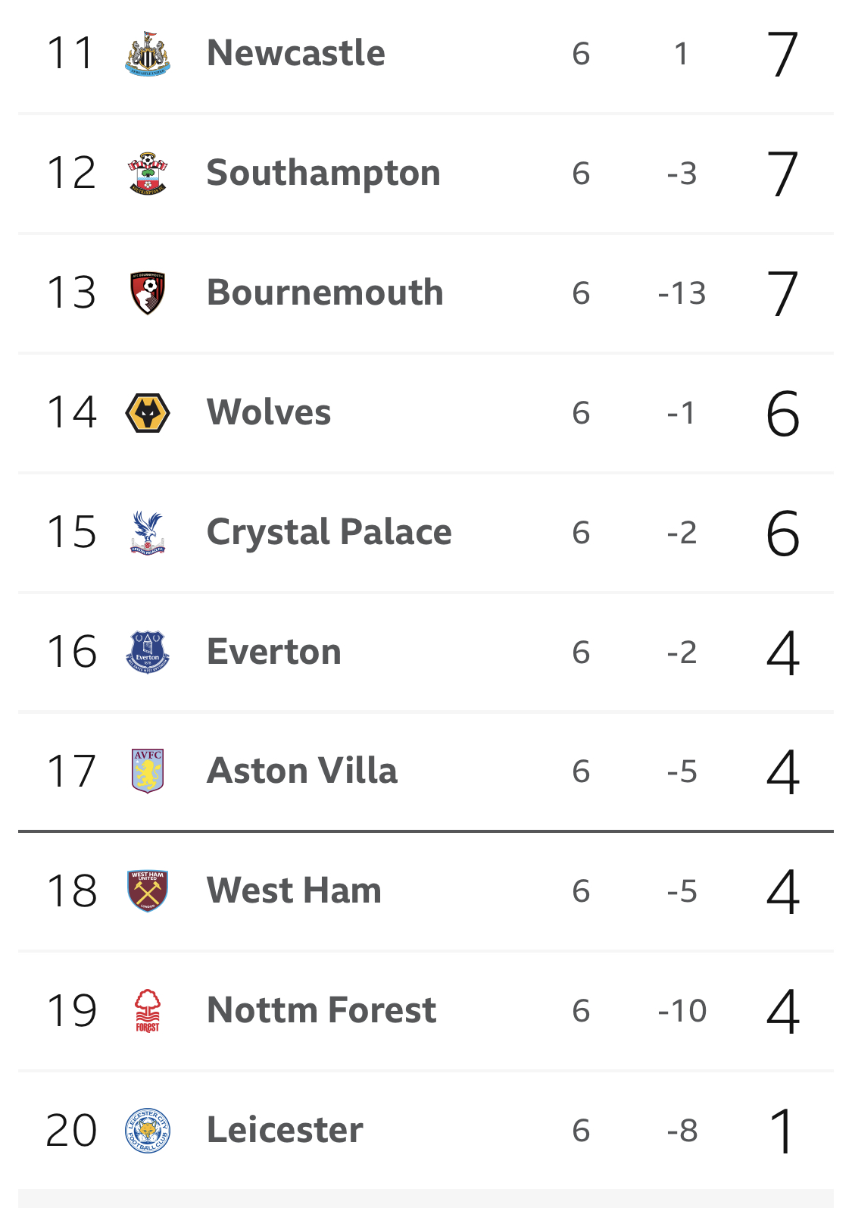Click the Wolves club crest
Viewport: 852px width, 1208px height.
148,413
